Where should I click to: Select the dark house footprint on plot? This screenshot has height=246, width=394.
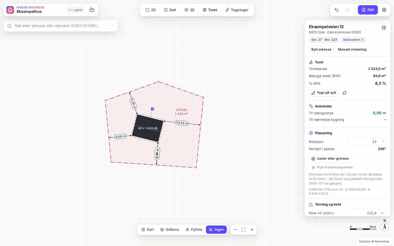pos(148,128)
